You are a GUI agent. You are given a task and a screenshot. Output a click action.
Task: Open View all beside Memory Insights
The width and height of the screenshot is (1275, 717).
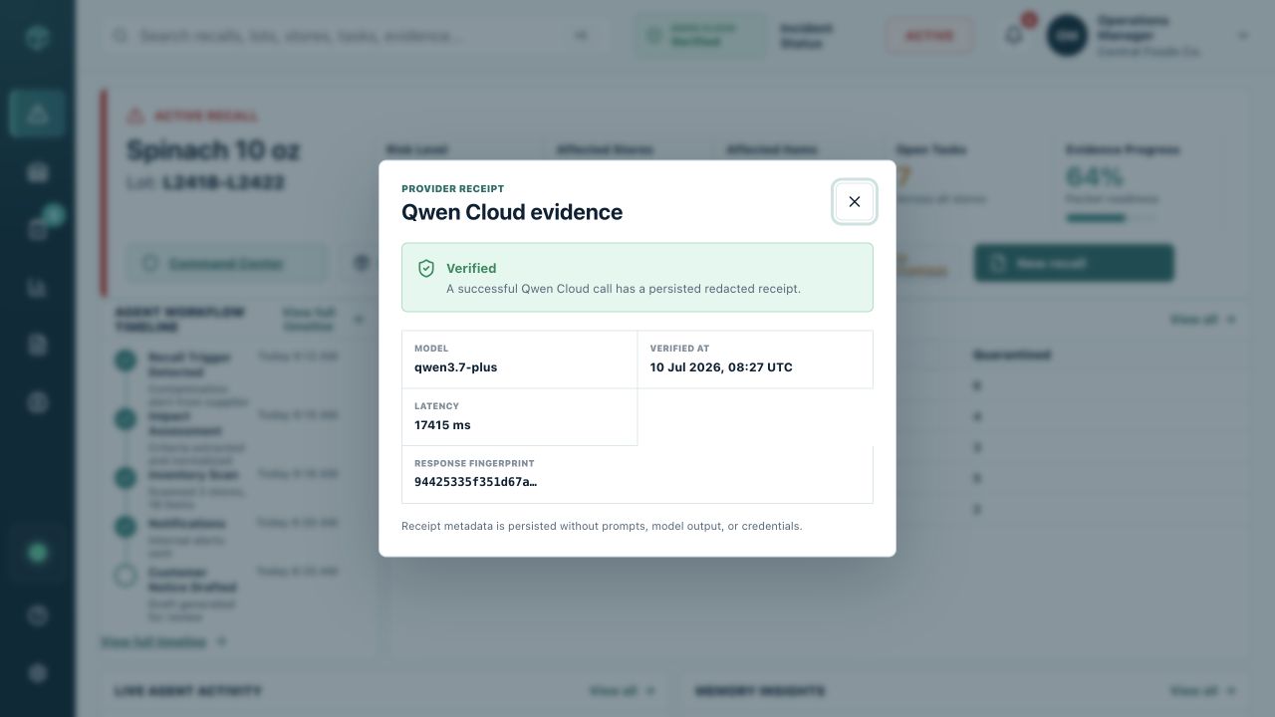(1203, 690)
